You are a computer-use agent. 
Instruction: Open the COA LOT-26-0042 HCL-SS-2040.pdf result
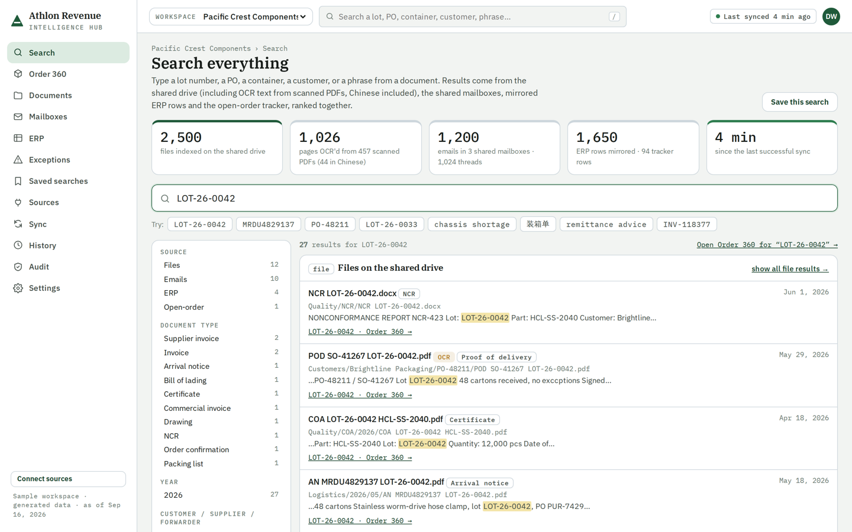click(375, 419)
